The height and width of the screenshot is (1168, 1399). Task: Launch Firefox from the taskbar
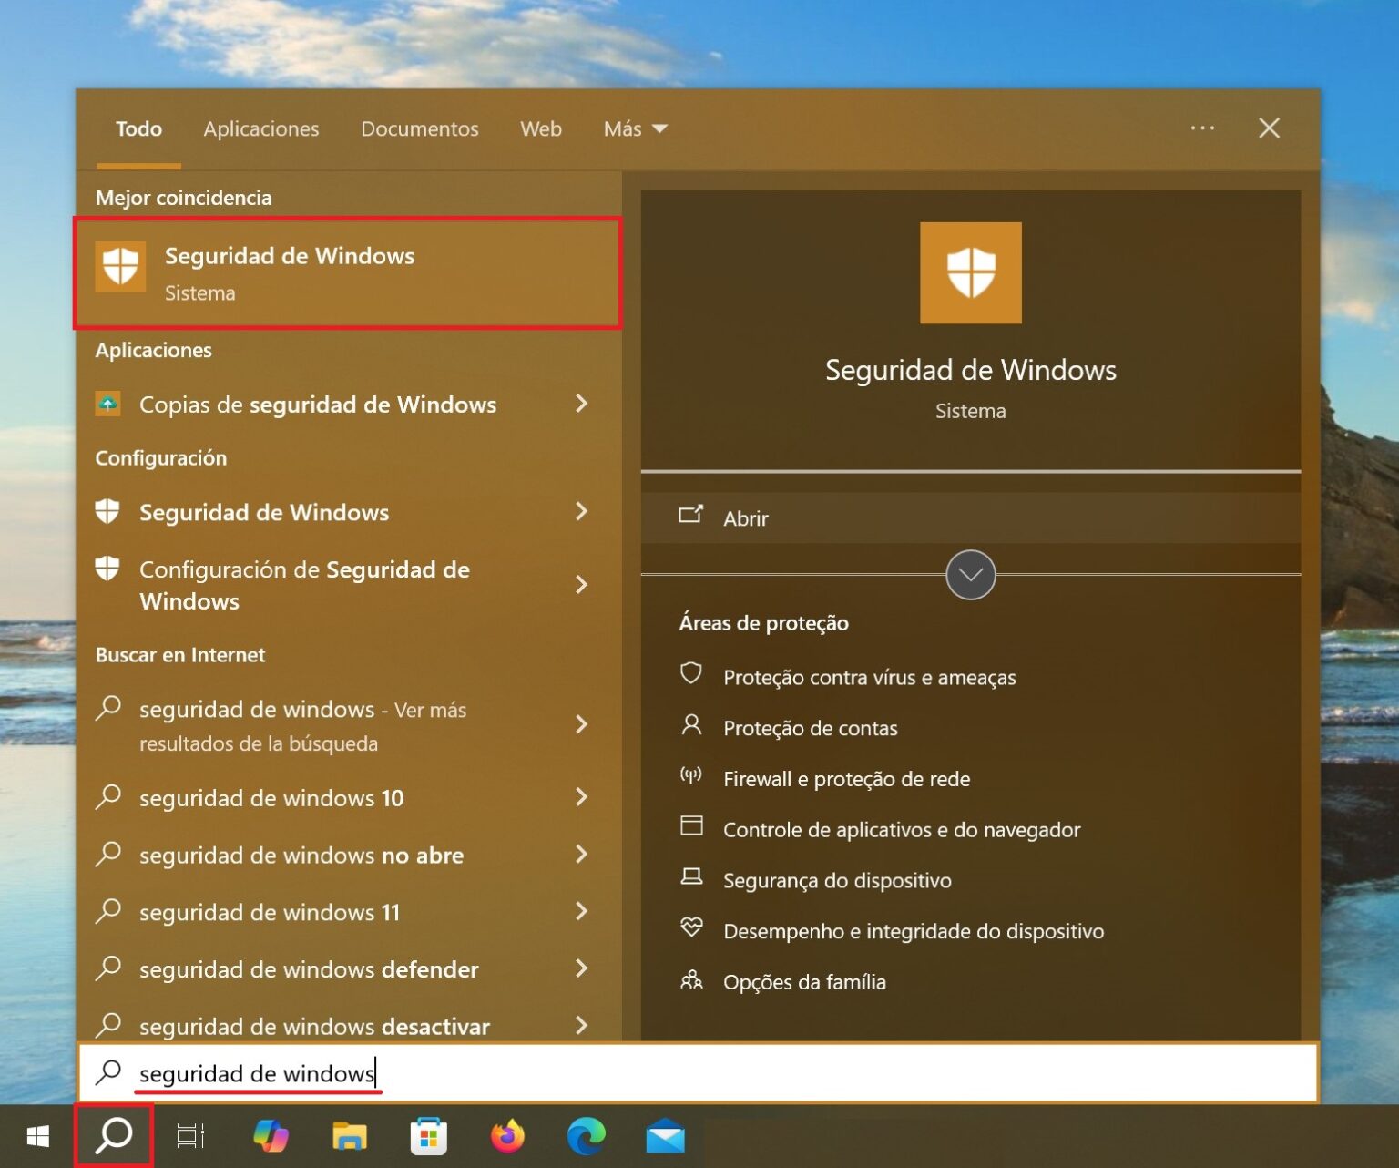507,1136
